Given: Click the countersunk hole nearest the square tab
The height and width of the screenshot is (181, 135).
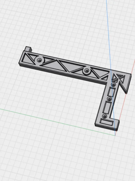Looking at the screenshot, I should click(x=39, y=60).
